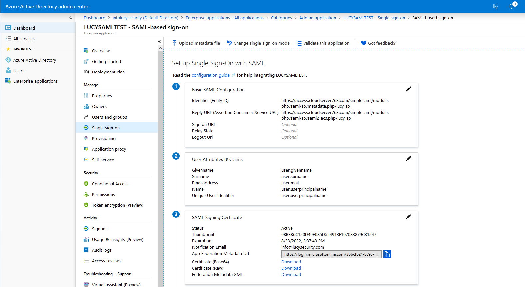Image resolution: width=525 pixels, height=287 pixels.
Task: Download Certificate (Raw)
Action: click(291, 268)
